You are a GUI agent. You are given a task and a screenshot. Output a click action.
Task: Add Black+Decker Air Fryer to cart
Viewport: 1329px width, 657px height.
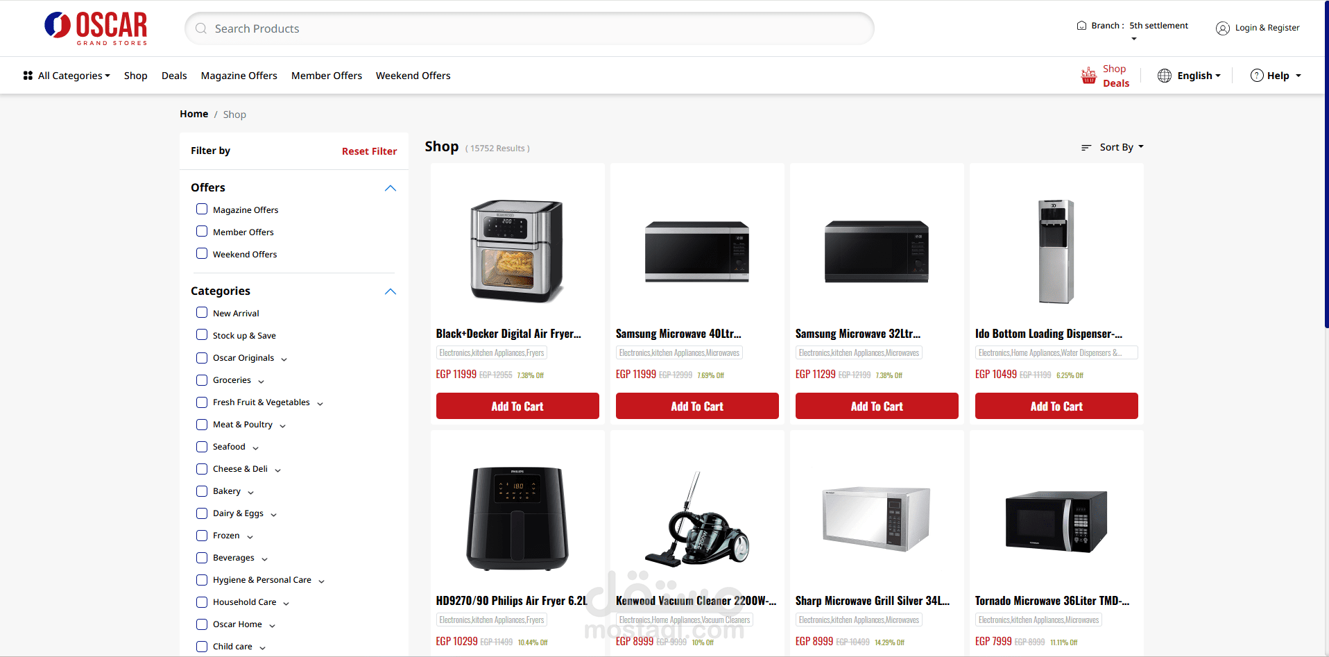tap(517, 406)
